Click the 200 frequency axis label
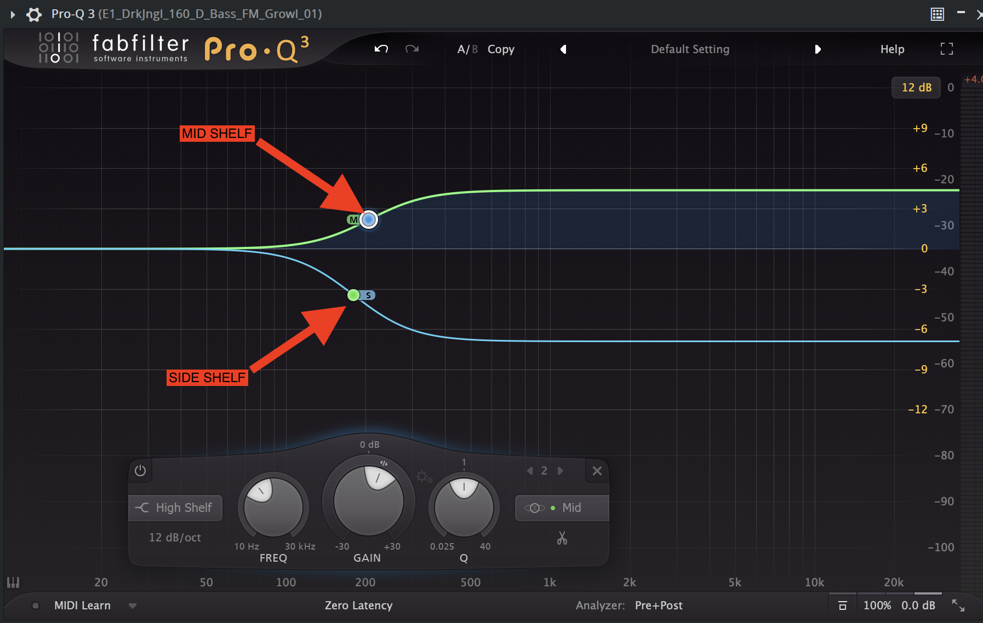This screenshot has height=623, width=983. pyautogui.click(x=365, y=582)
